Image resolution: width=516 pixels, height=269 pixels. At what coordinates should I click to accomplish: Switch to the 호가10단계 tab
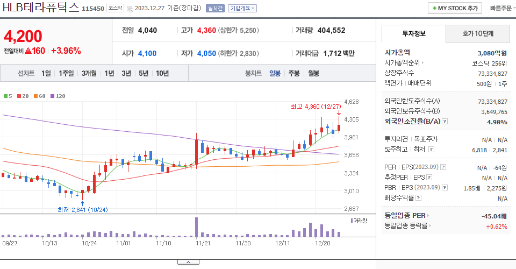[478, 33]
